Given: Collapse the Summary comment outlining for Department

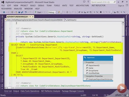Looking at the screenshot, I should (10, 29).
